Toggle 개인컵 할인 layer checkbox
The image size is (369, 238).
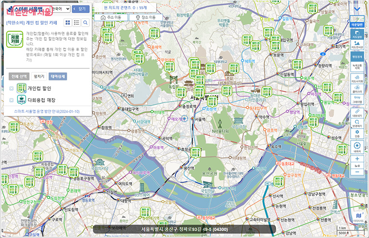(11, 88)
